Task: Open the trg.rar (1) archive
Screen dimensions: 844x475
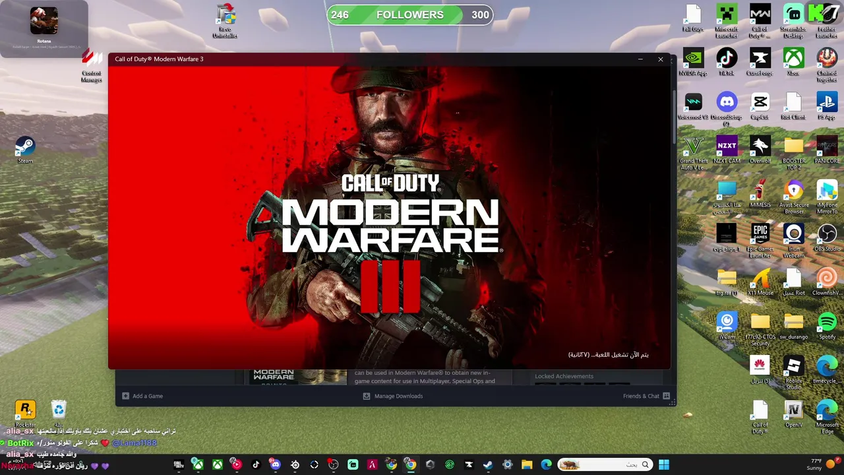Action: click(x=727, y=282)
